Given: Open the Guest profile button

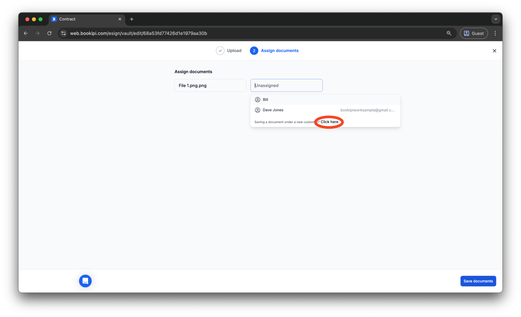Looking at the screenshot, I should pyautogui.click(x=474, y=33).
